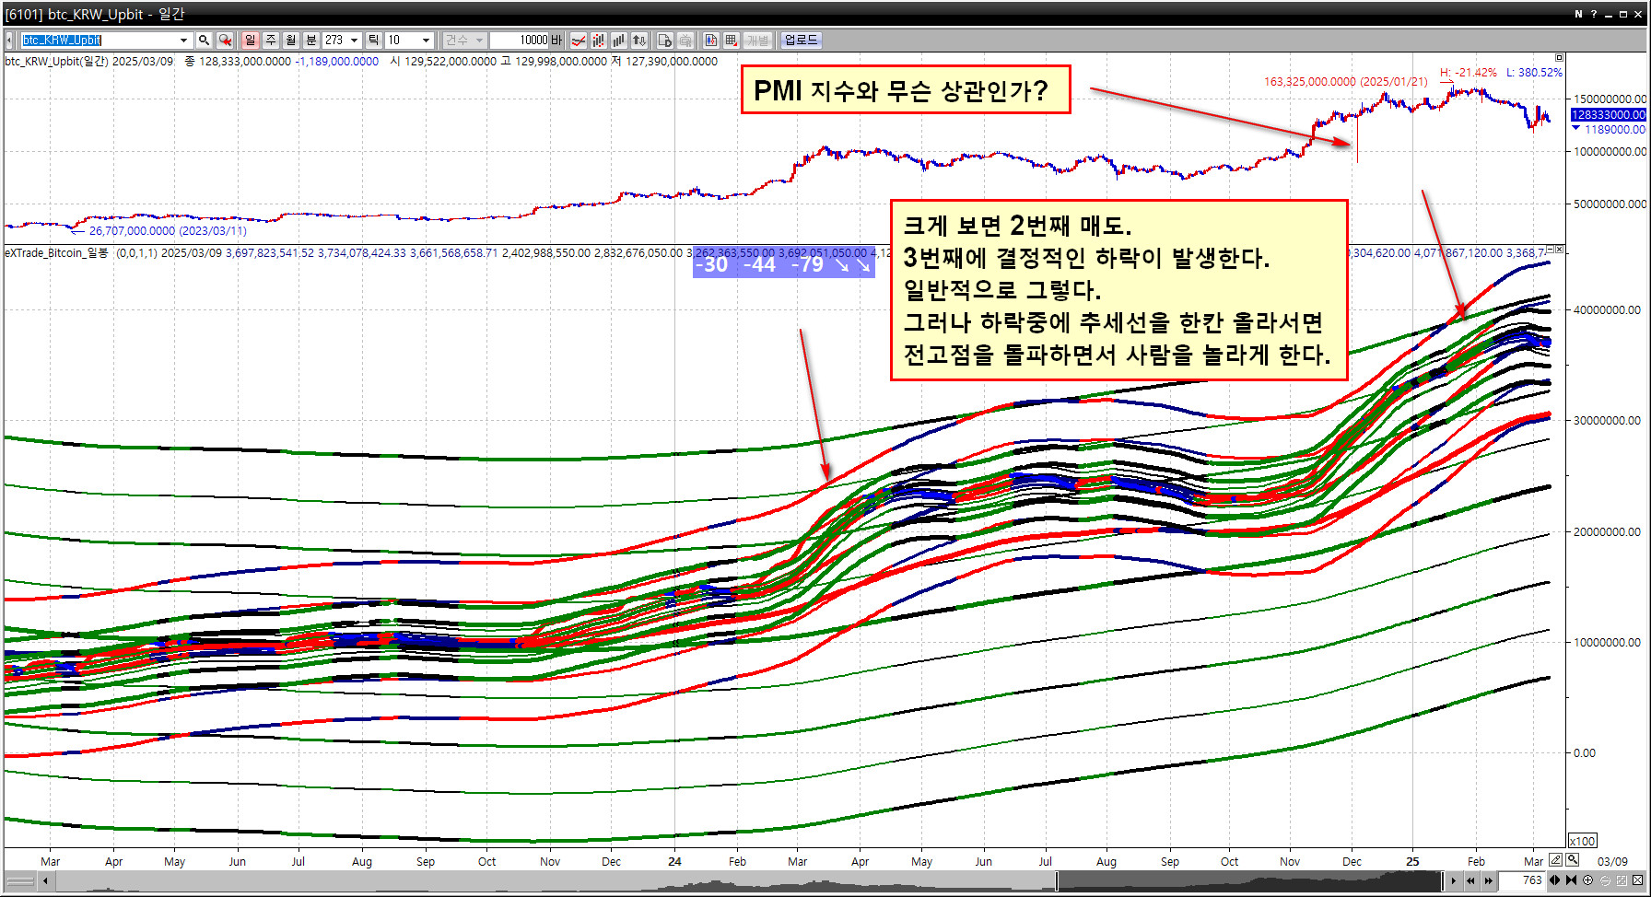Click the 업로드 upload button
This screenshot has height=897, width=1651.
click(801, 41)
